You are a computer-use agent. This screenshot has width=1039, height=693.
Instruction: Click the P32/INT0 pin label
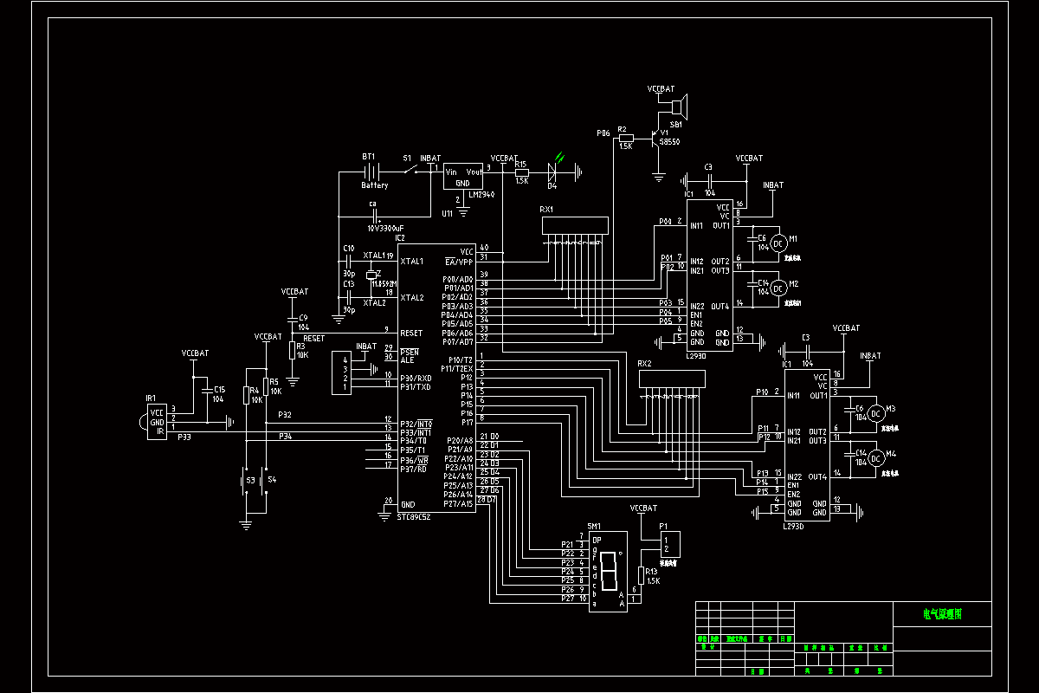point(416,423)
